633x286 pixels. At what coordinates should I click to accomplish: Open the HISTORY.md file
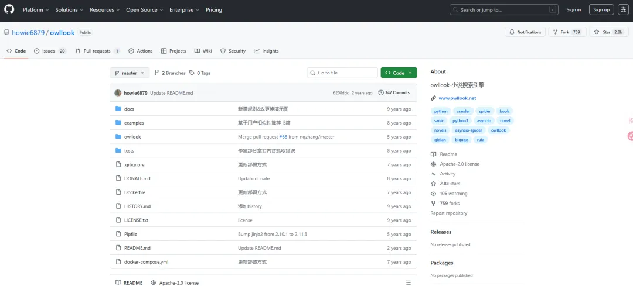[x=137, y=206]
